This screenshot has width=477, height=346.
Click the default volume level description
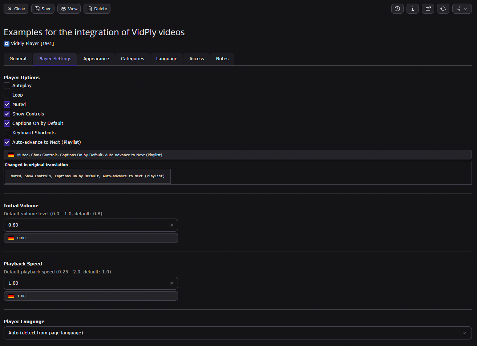(53, 214)
